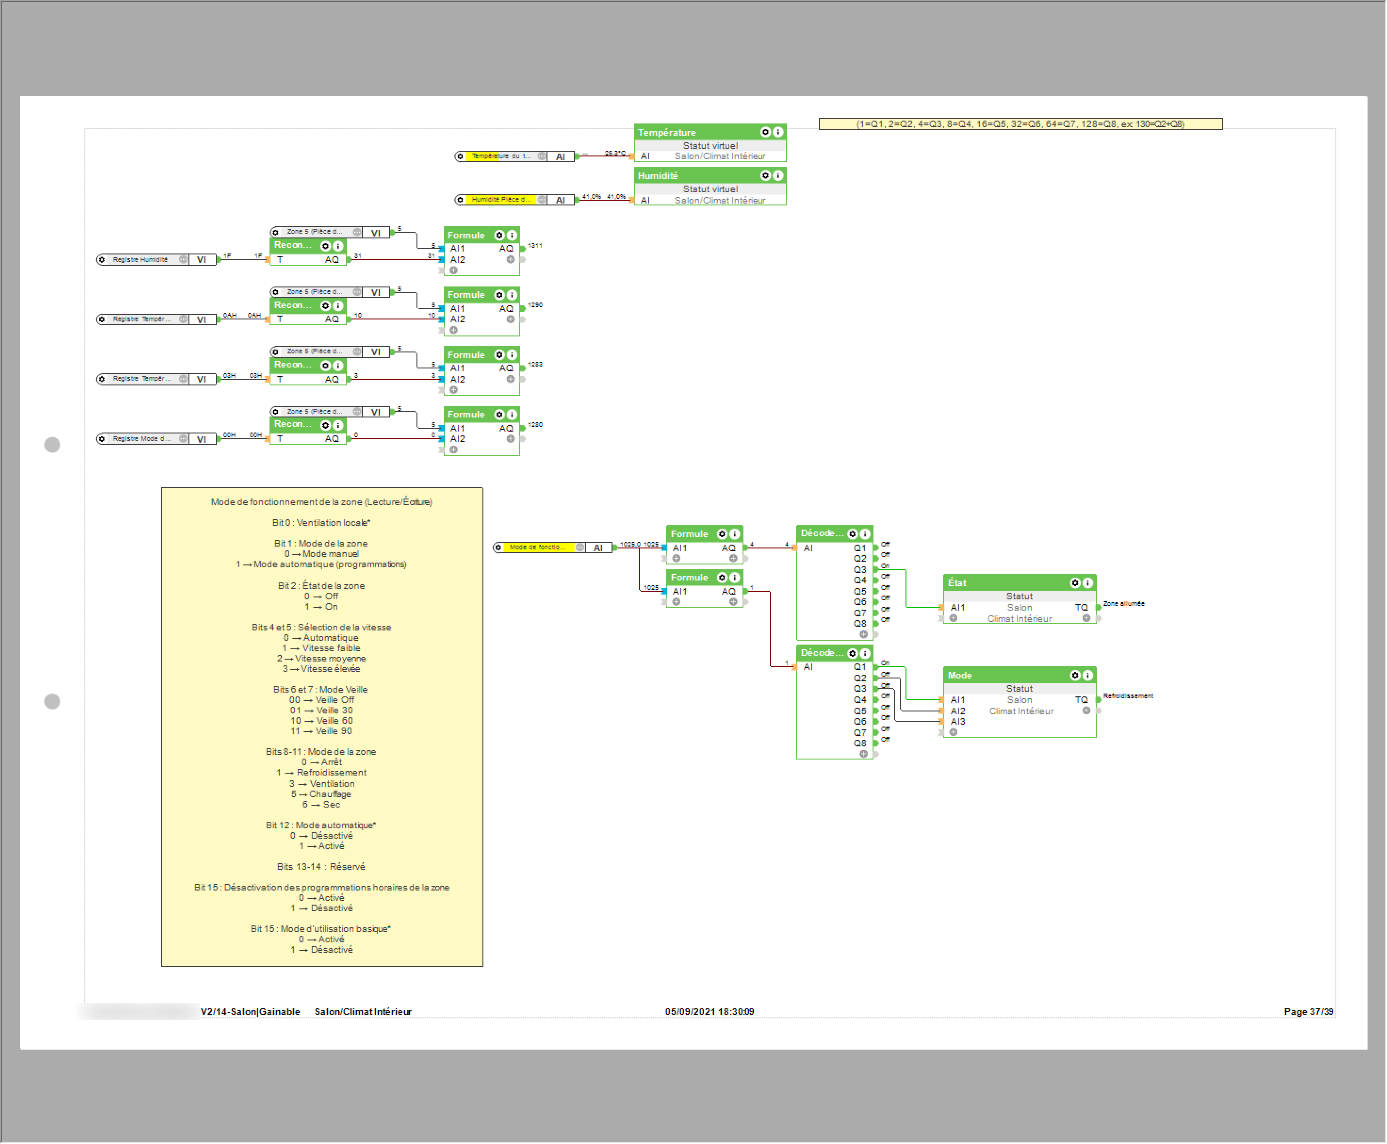Click plus under AI2 on Formule 1290

[x=453, y=329]
